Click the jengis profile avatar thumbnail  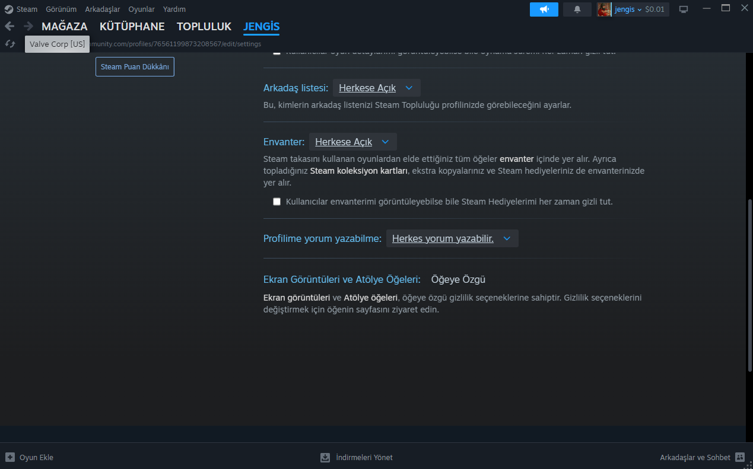(x=604, y=9)
